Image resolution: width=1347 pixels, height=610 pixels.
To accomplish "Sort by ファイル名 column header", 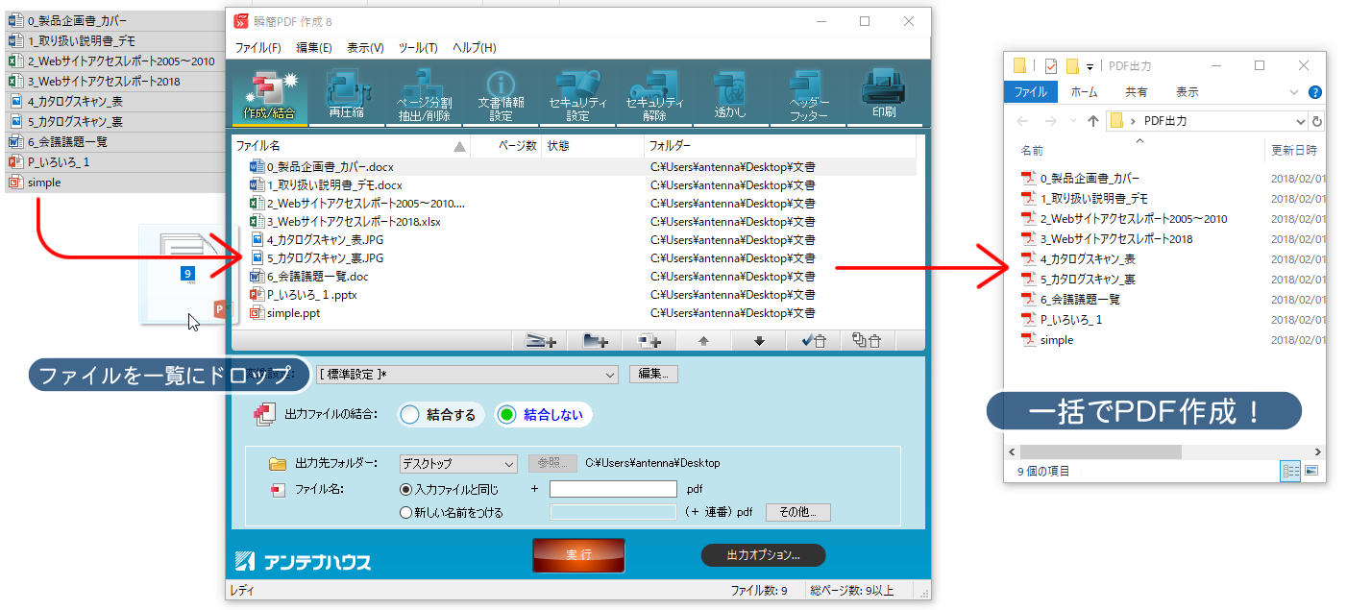I will [x=351, y=146].
